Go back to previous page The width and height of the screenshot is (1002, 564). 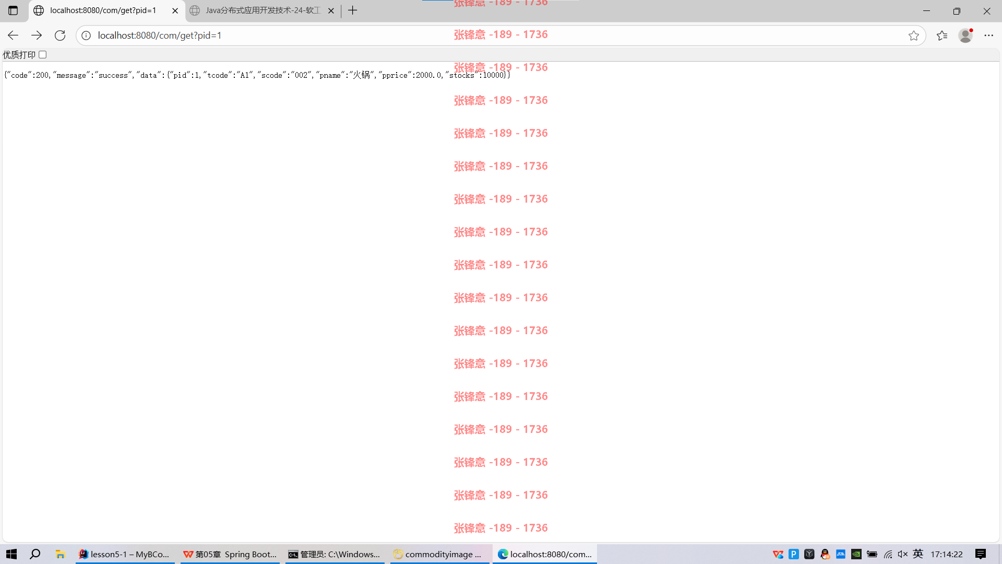[x=13, y=35]
